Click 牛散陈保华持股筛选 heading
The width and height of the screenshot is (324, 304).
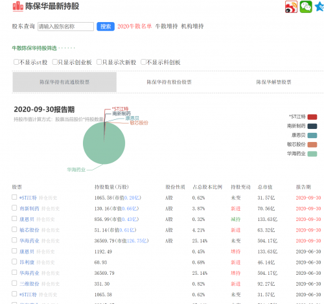(x=34, y=48)
